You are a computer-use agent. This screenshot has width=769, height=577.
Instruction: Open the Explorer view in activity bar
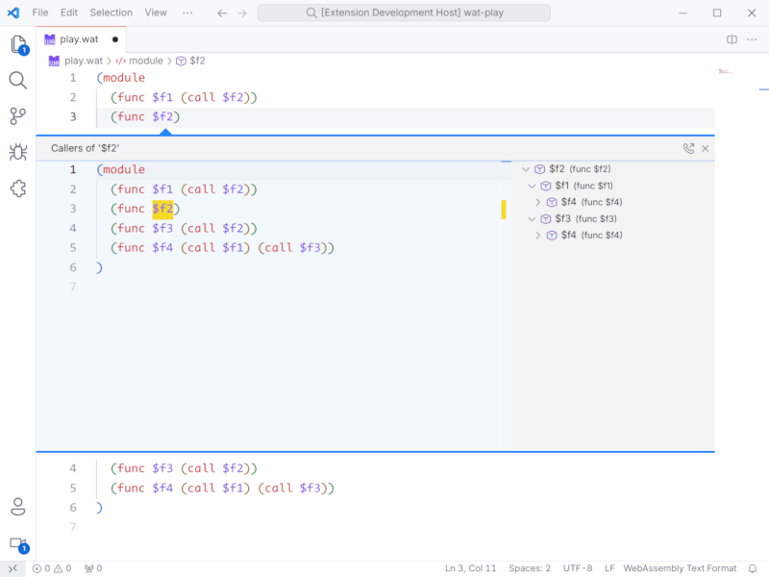tap(17, 44)
